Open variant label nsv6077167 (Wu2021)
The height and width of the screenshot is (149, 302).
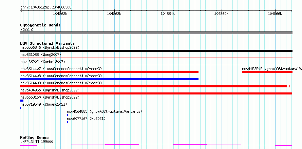[86, 119]
